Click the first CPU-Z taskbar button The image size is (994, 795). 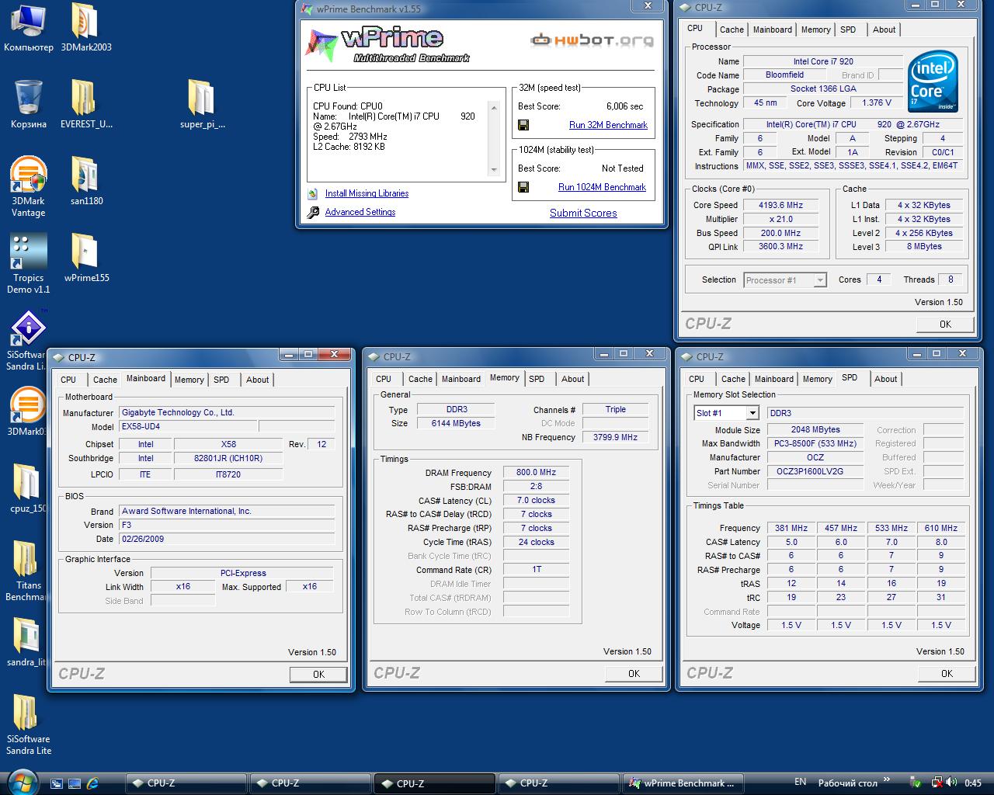(185, 783)
